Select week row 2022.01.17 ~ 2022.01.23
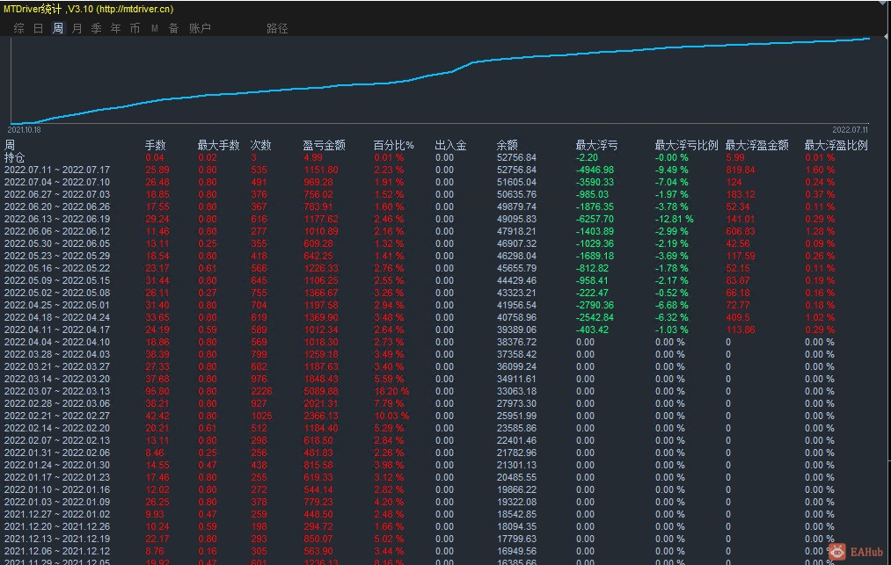Screen dimensions: 891x565 [57, 477]
